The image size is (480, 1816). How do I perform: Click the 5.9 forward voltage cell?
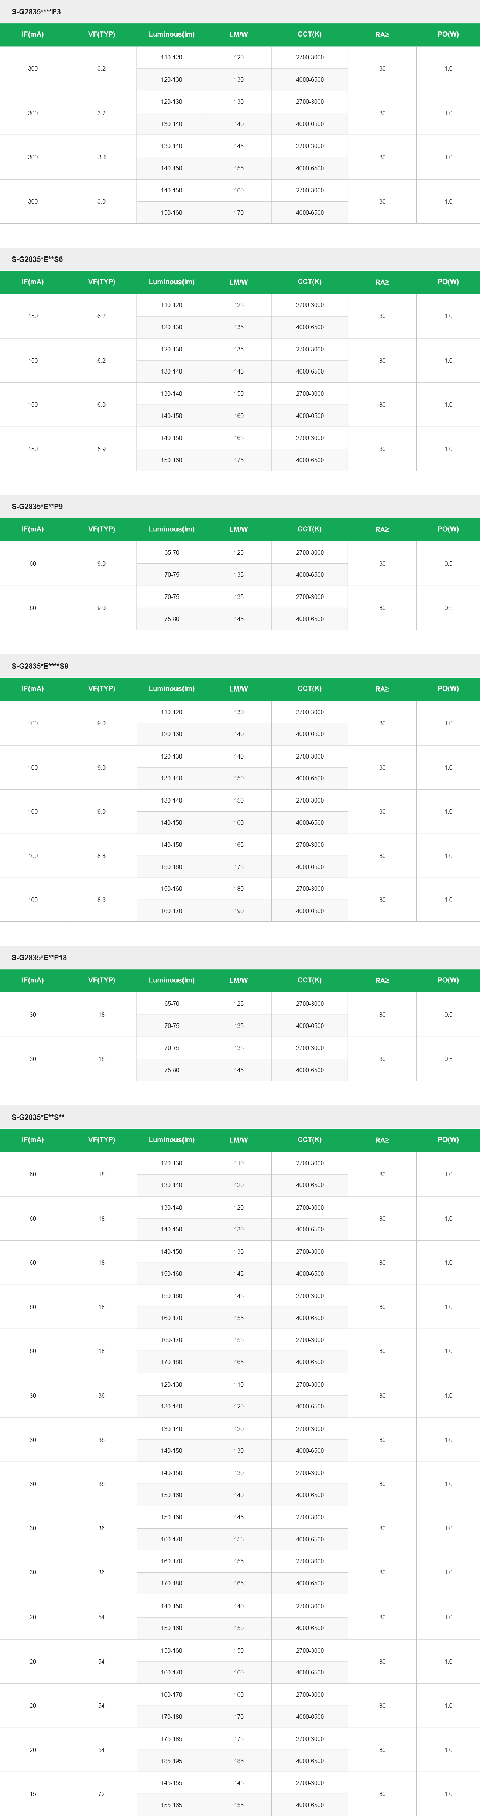pos(102,449)
